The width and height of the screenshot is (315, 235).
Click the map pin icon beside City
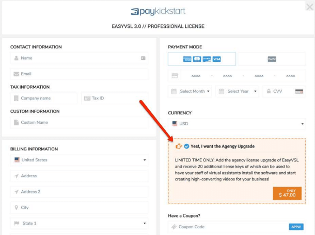click(17, 208)
